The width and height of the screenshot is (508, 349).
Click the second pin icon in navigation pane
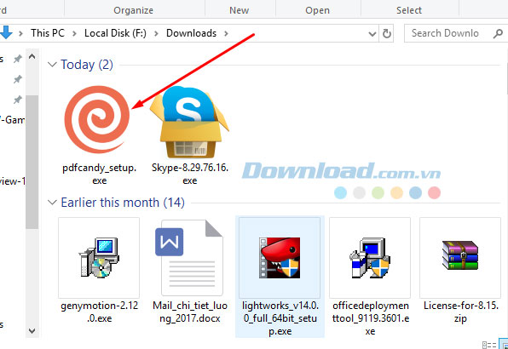pos(18,79)
